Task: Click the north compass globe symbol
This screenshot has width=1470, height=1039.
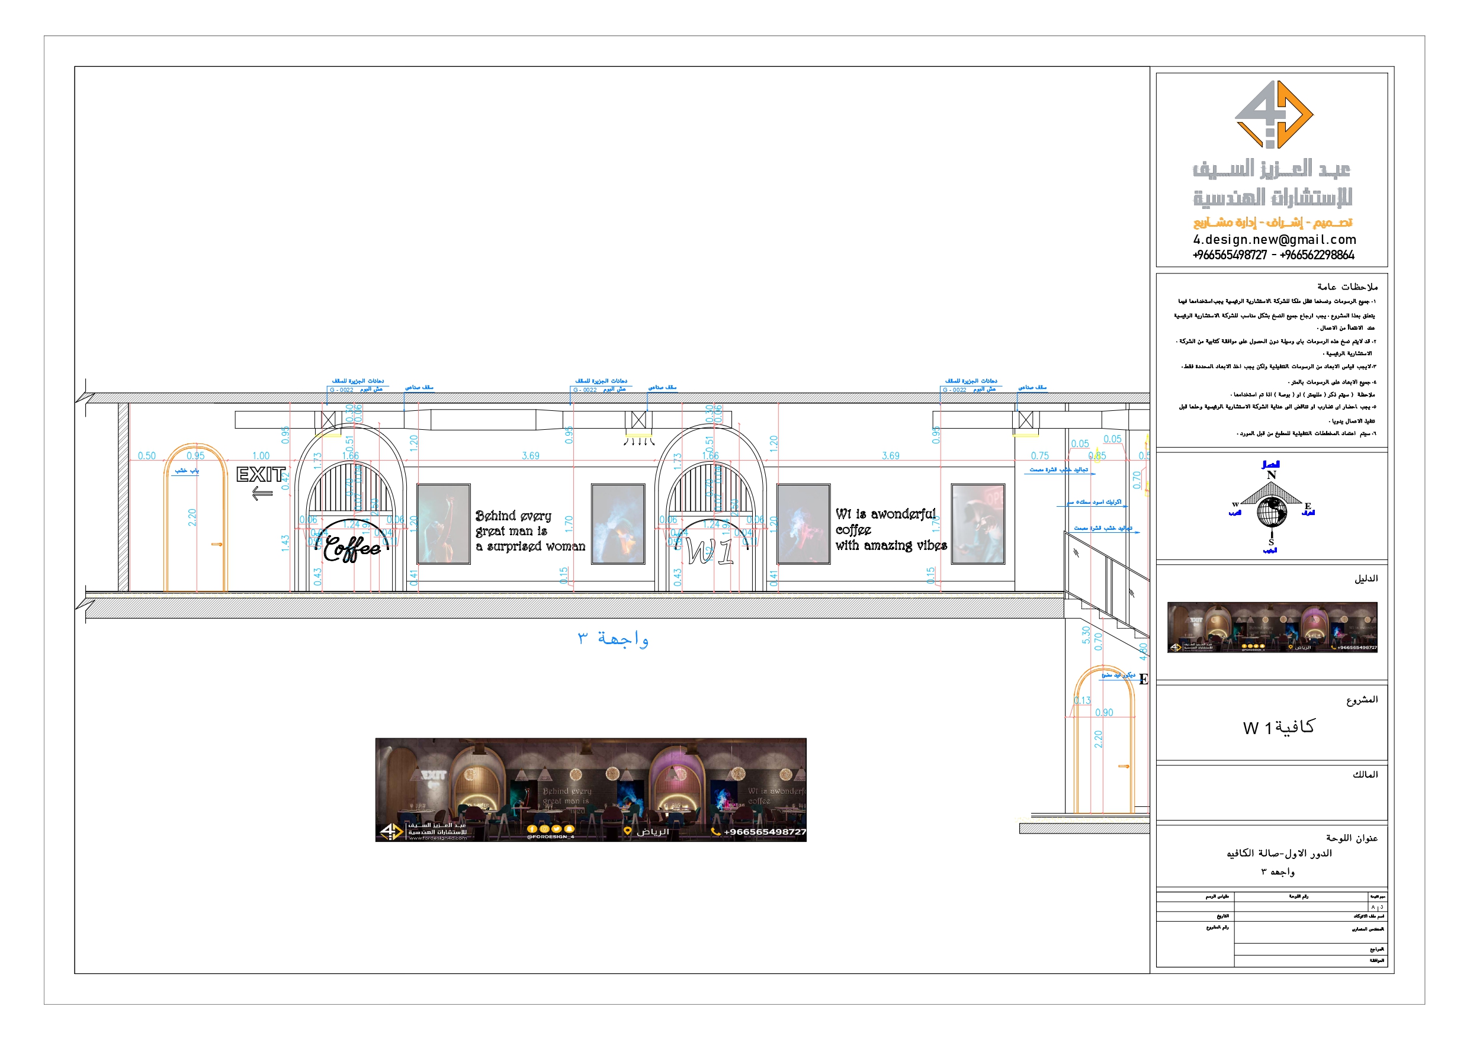Action: click(1272, 512)
